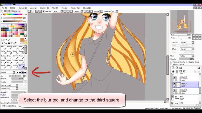Click the hue slider bar
202x113 pixels.
pyautogui.click(x=13, y=14)
